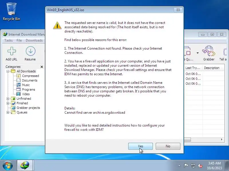229x171 pixels.
Task: Click the Description column header
Action: click(213, 68)
